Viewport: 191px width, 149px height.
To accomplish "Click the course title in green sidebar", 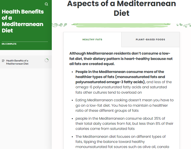I will click(23, 21).
